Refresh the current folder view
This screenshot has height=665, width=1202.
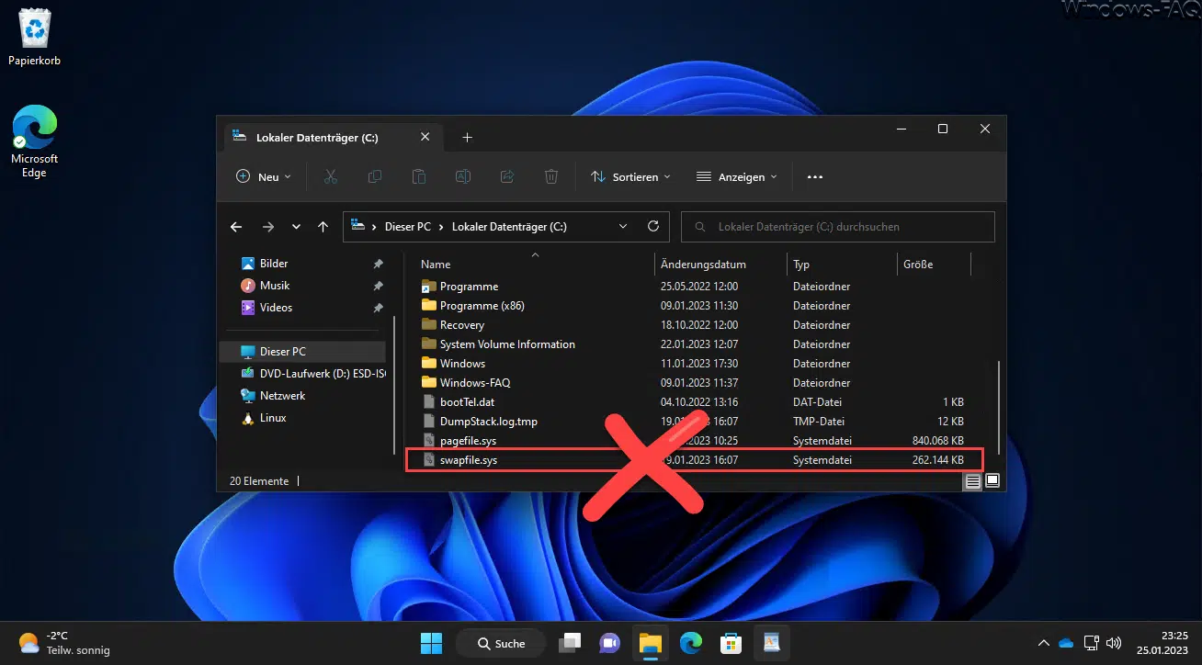653,226
